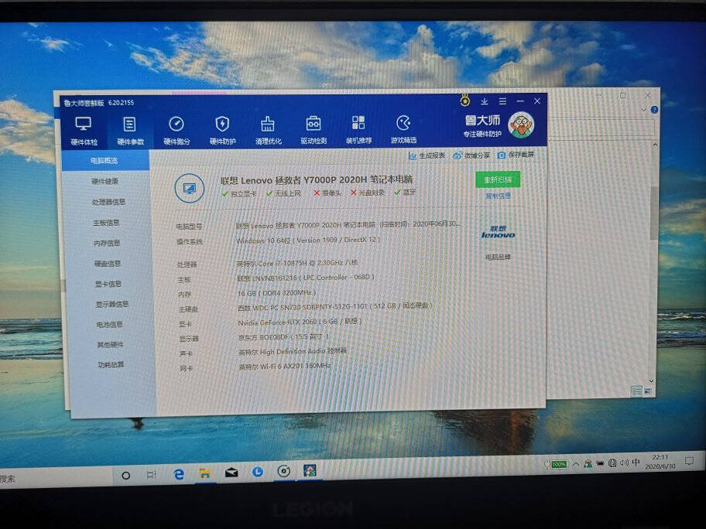
Task: Open the hamburger menu in Lu Dashi title bar
Action: coord(502,101)
